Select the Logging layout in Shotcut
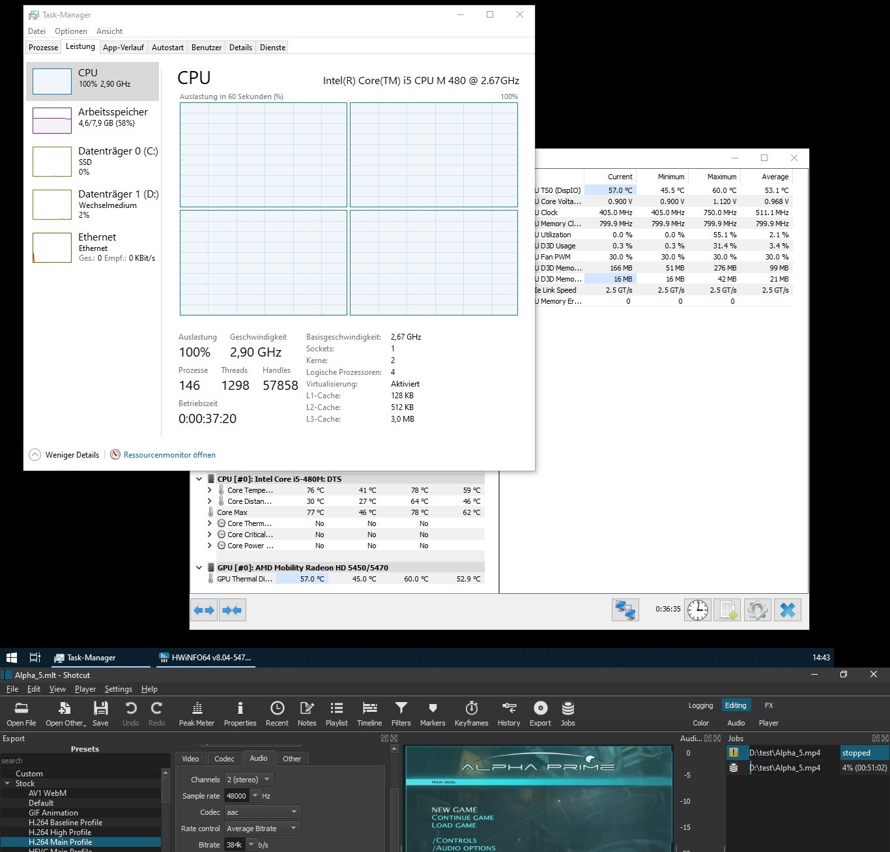890x852 pixels. click(700, 705)
